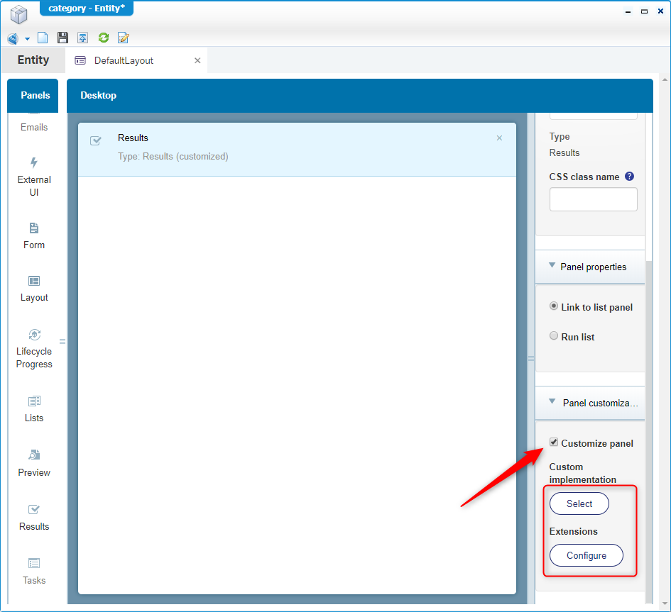
Task: Collapse the Panel properties section
Action: tap(552, 266)
